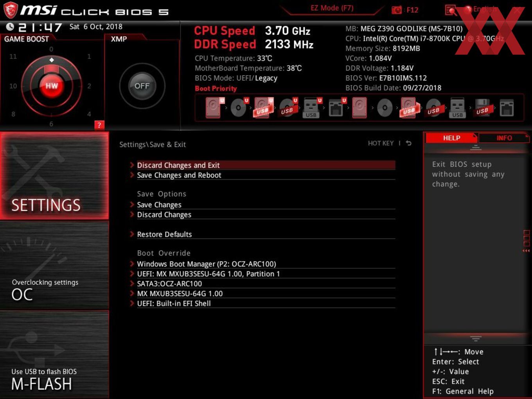Viewport: 532px width, 399px height.
Task: Select the legacy hard disk boot icon without badge
Action: [359, 107]
